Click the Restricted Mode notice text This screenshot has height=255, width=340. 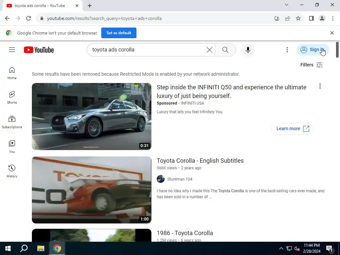[136, 74]
